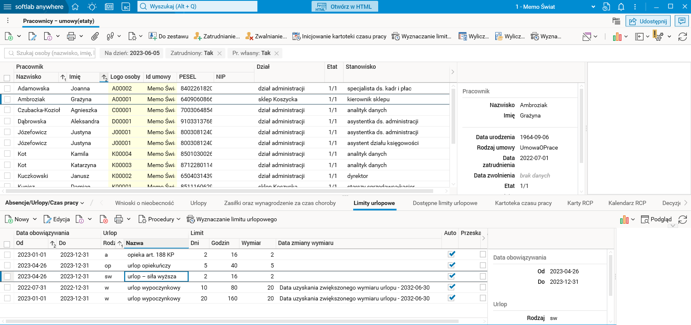Expand the Nowy dropdown arrow
691x325 pixels.
pos(35,219)
